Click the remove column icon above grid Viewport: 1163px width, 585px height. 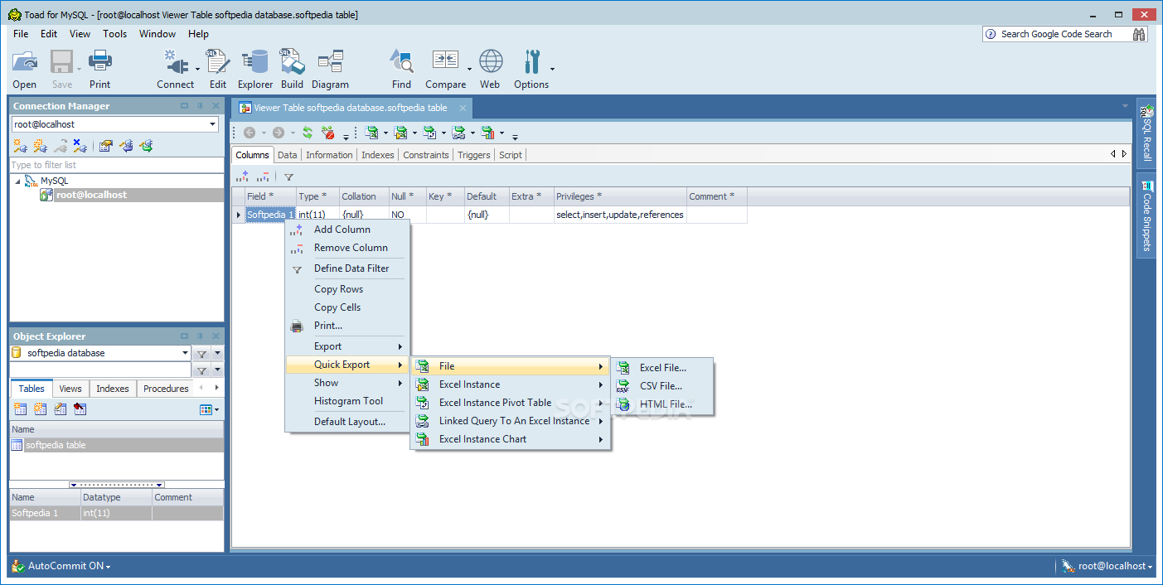click(x=263, y=176)
